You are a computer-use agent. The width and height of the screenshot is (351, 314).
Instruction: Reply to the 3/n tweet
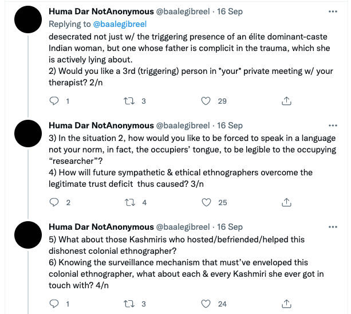54,202
